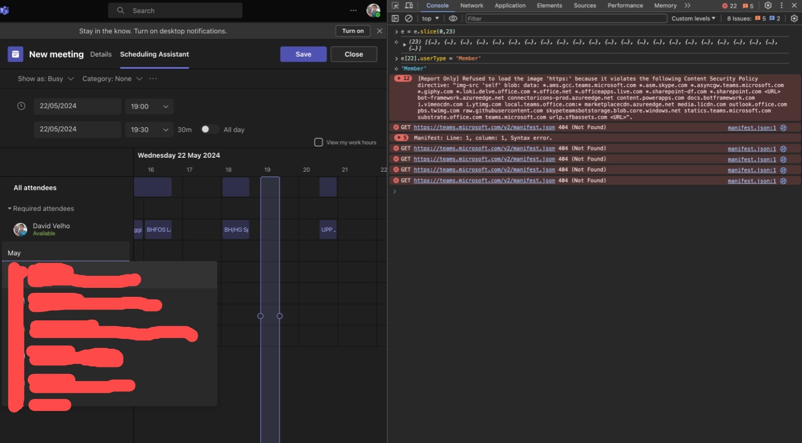Open the first manifest.json URL link
This screenshot has height=443, width=802.
(484, 127)
